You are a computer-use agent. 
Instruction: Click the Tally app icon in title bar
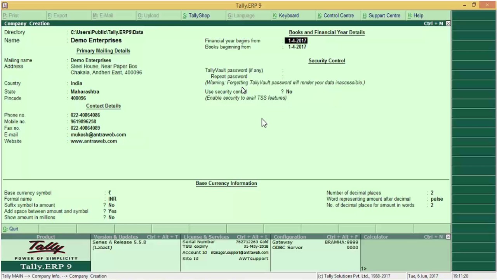(x=5, y=5)
